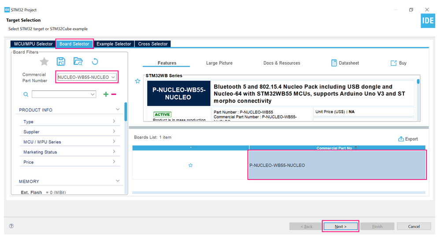Click the STM32 Project title bar icon
This screenshot has width=440, height=238.
click(7, 10)
